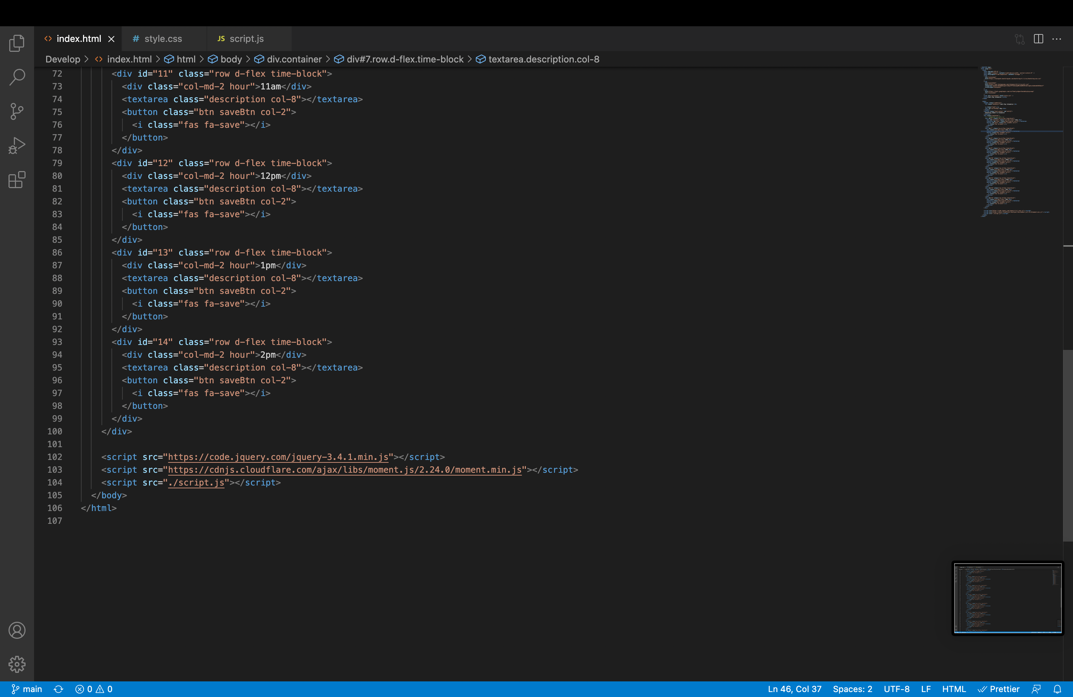Open the div#7.row.d-flex.time-block breadcrumb

click(x=398, y=59)
